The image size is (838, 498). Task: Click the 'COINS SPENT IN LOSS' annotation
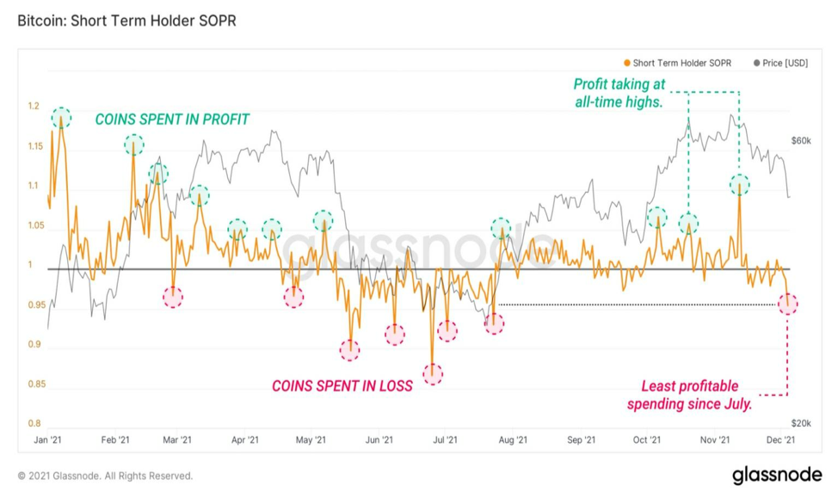pyautogui.click(x=342, y=386)
